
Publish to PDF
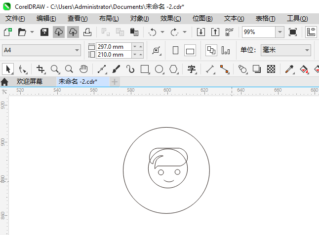pos(229,32)
